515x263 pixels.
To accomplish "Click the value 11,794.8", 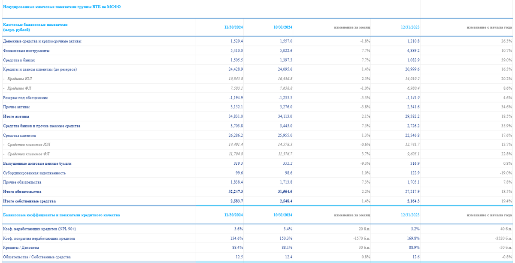I will click(x=236, y=154).
